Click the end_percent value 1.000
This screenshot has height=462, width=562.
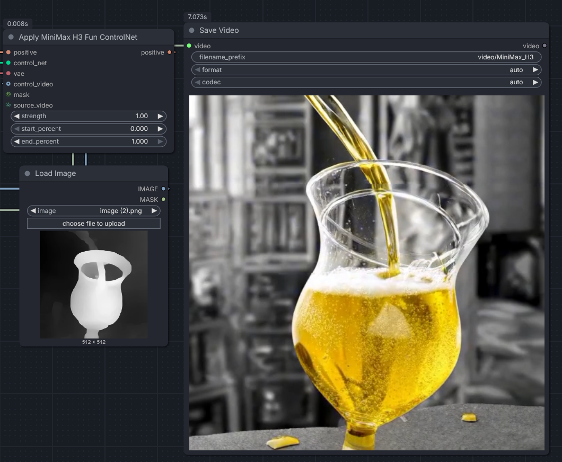tap(140, 141)
